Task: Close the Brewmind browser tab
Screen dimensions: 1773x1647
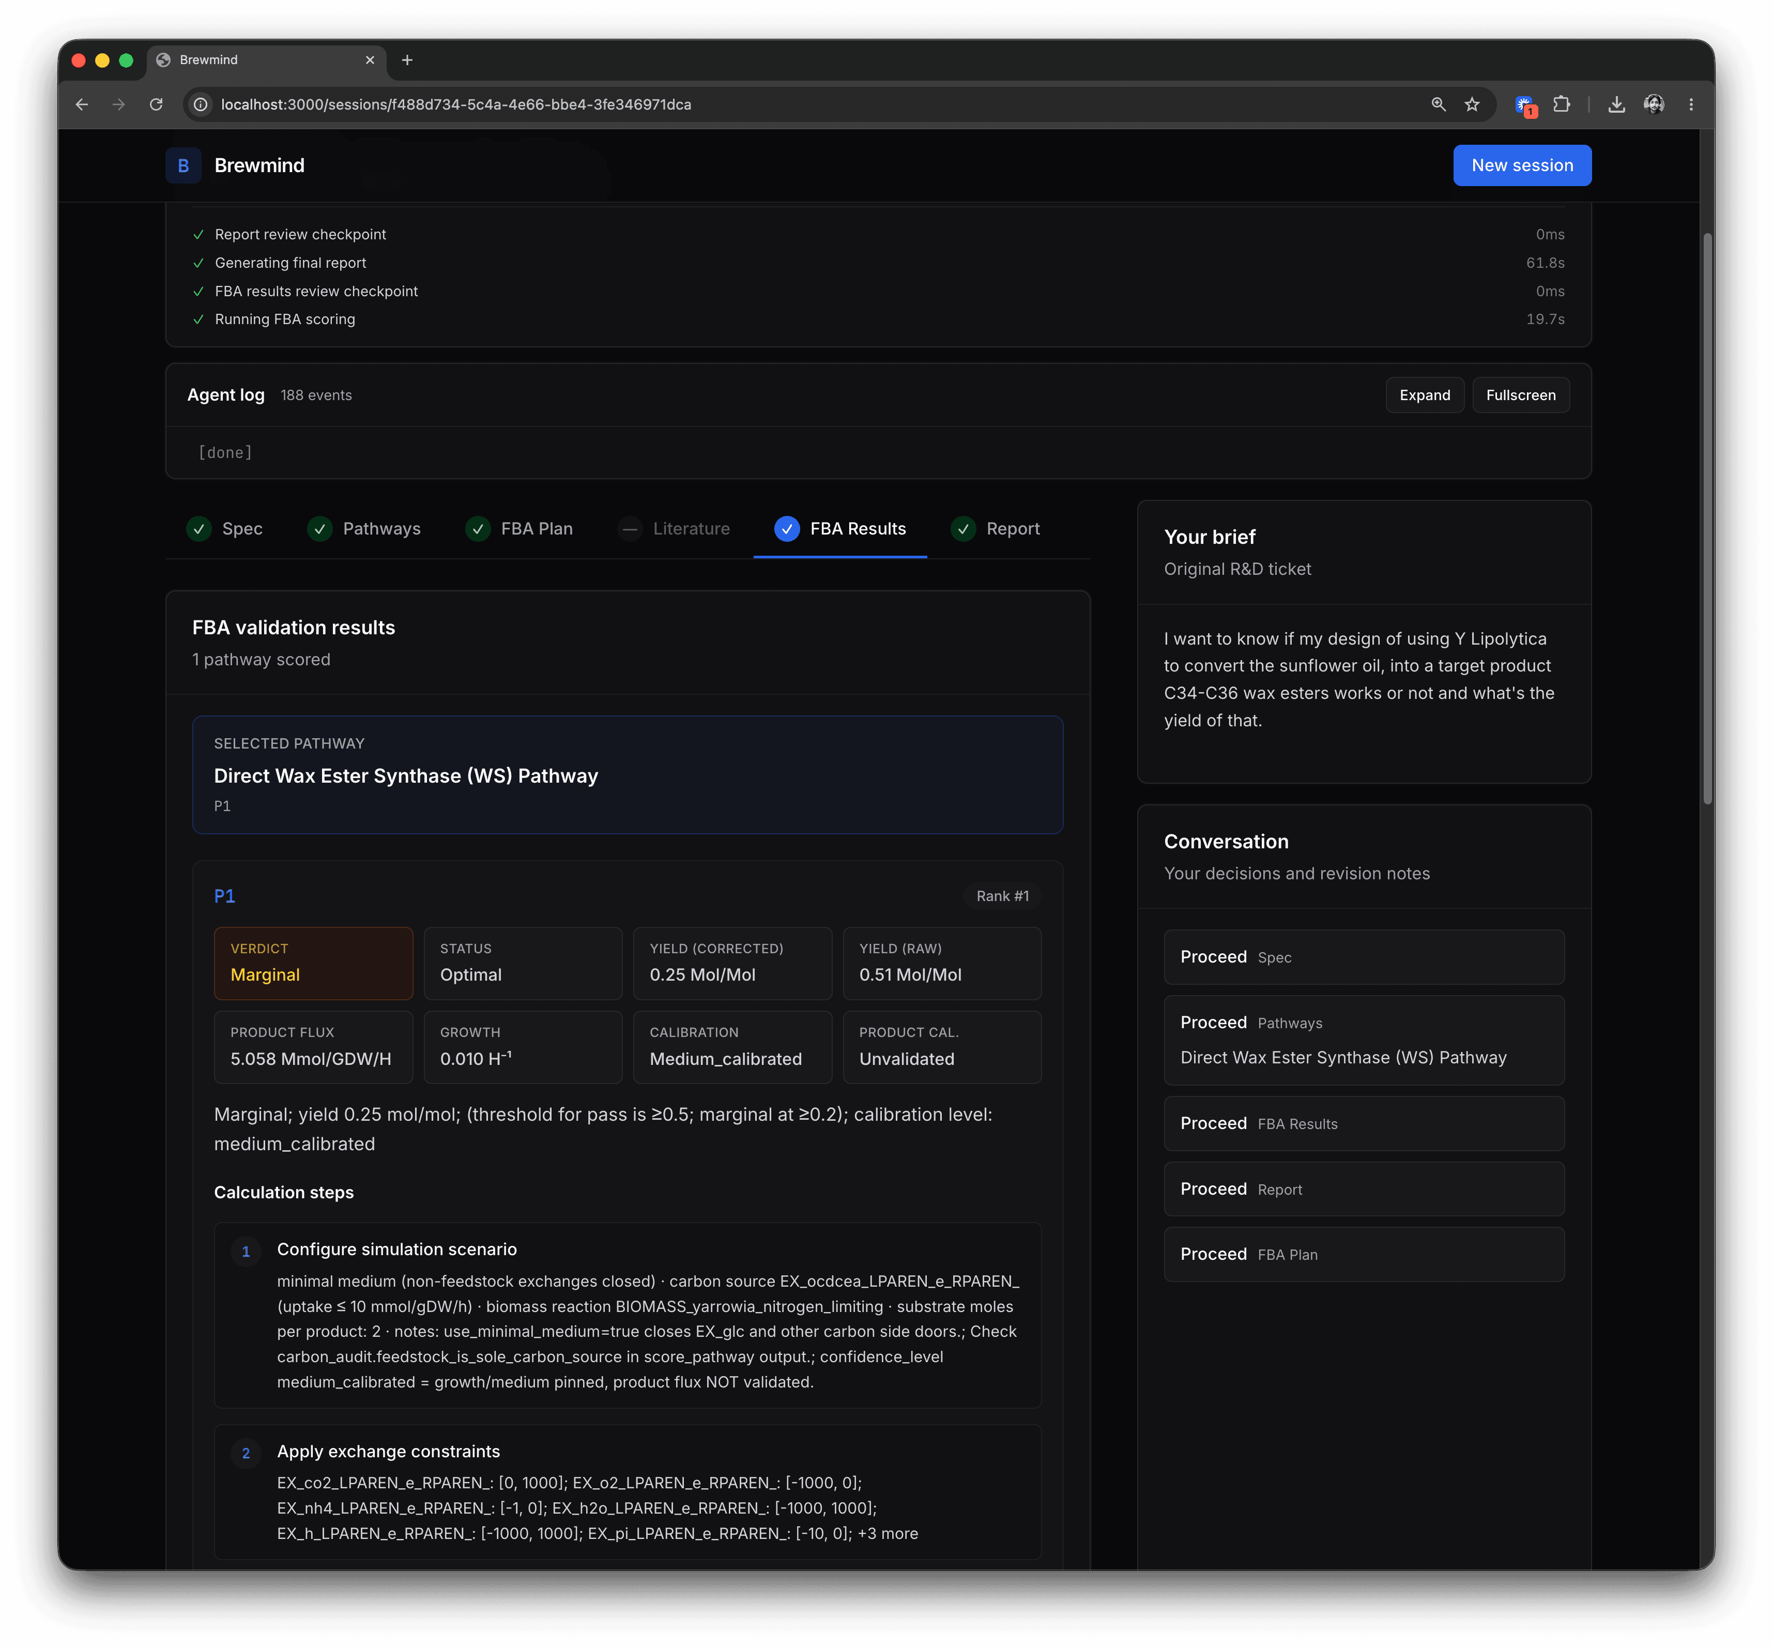Action: pos(370,60)
